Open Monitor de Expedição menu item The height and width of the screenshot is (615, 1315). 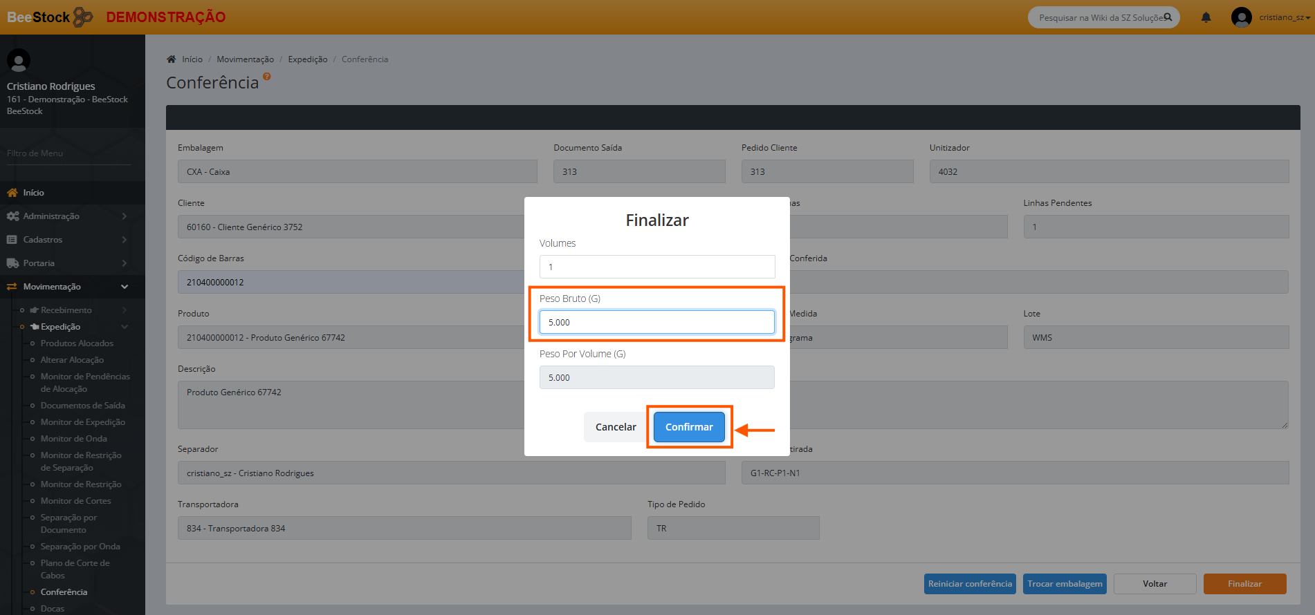point(82,422)
